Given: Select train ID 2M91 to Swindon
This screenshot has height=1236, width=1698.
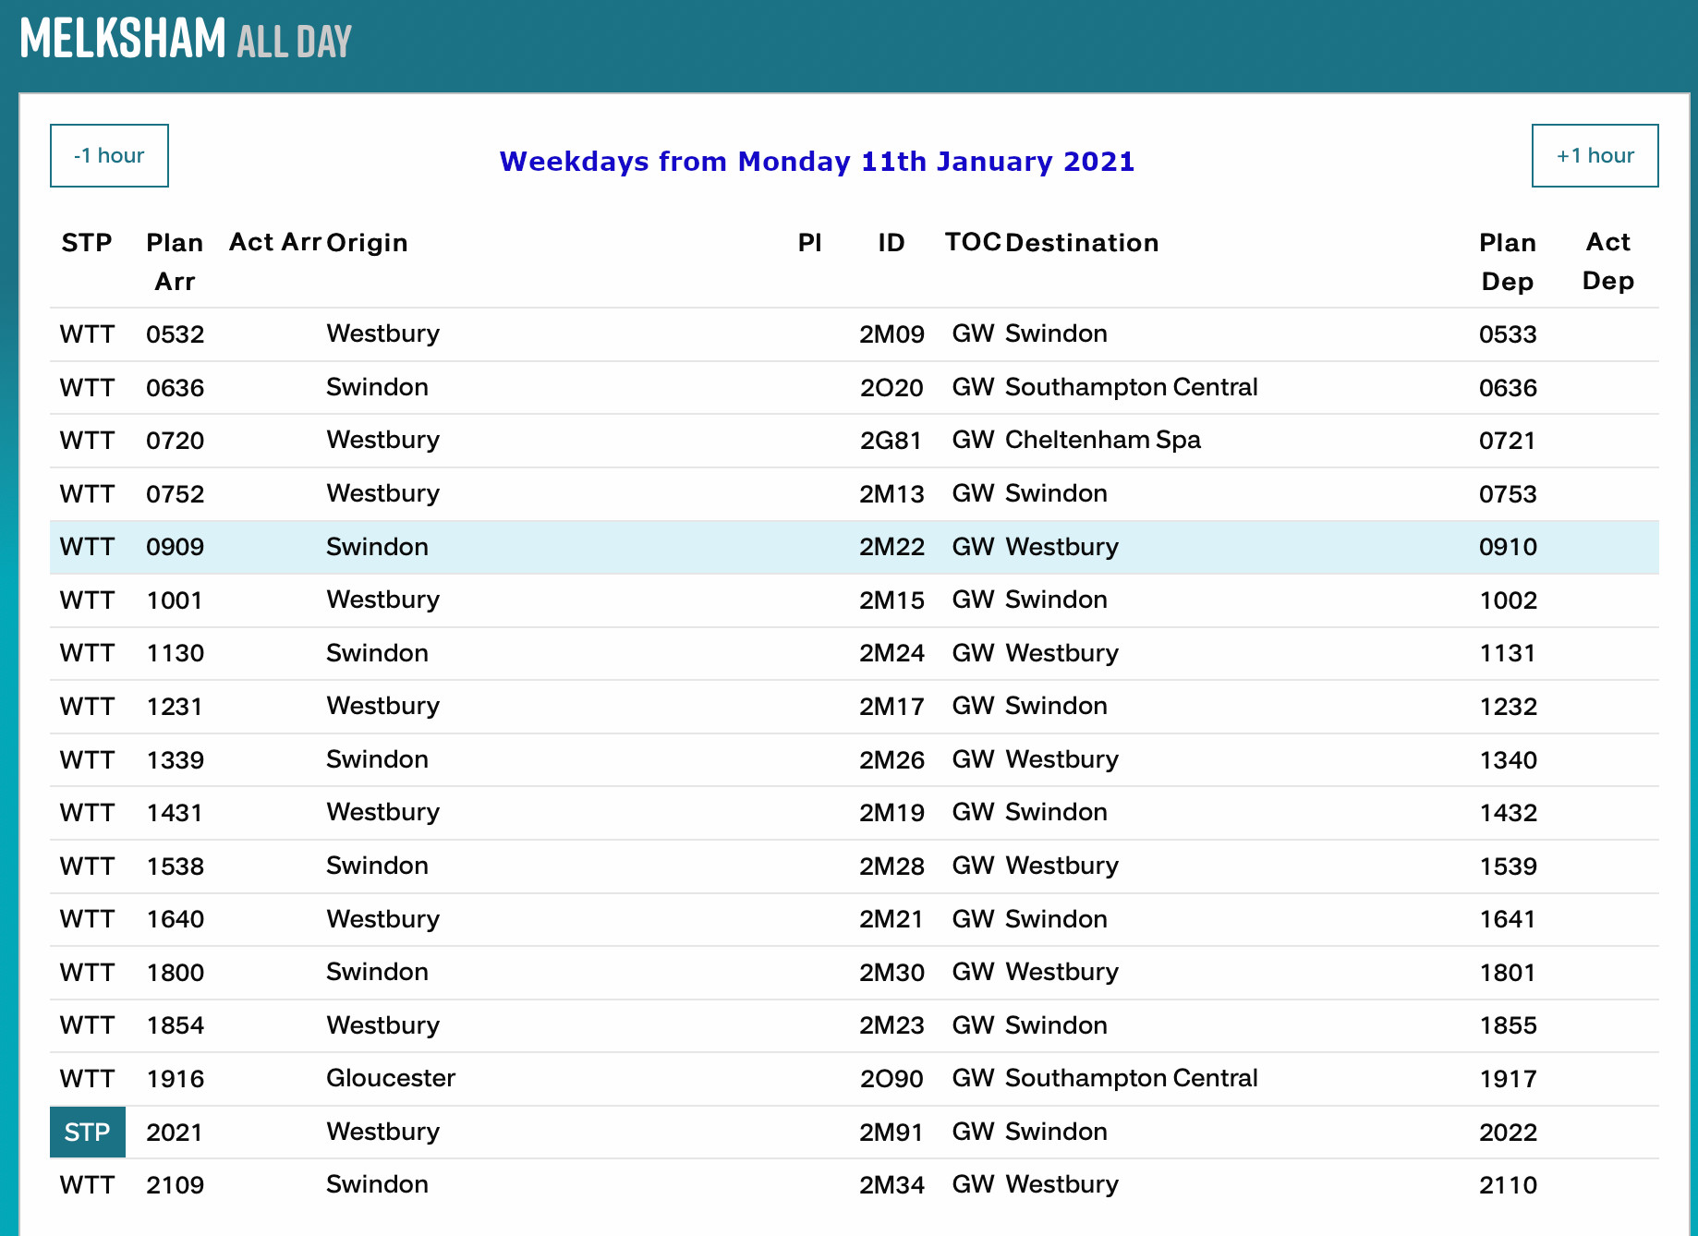Looking at the screenshot, I should pos(891,1132).
